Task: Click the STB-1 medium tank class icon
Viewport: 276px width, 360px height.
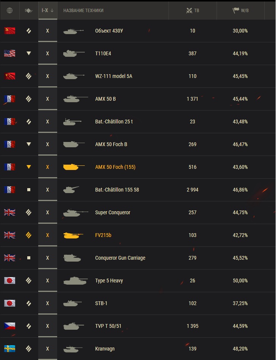Action: (29, 303)
